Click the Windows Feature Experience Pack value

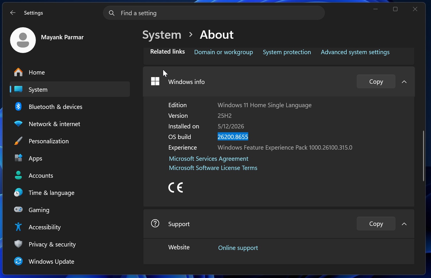pyautogui.click(x=285, y=148)
